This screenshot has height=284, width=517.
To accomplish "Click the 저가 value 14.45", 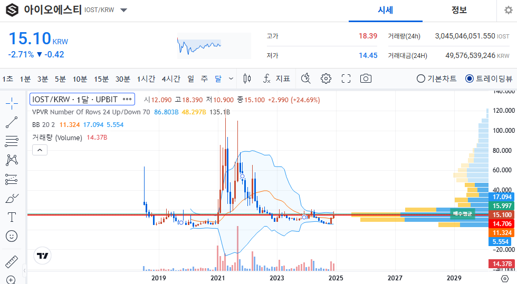I will 368,55.
